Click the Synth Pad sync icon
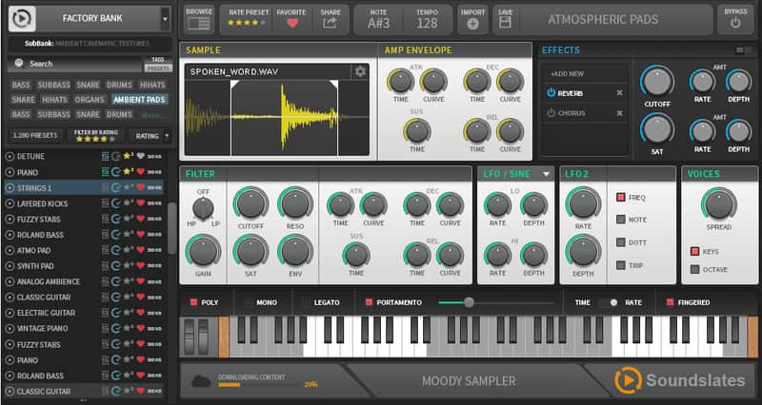 [115, 265]
